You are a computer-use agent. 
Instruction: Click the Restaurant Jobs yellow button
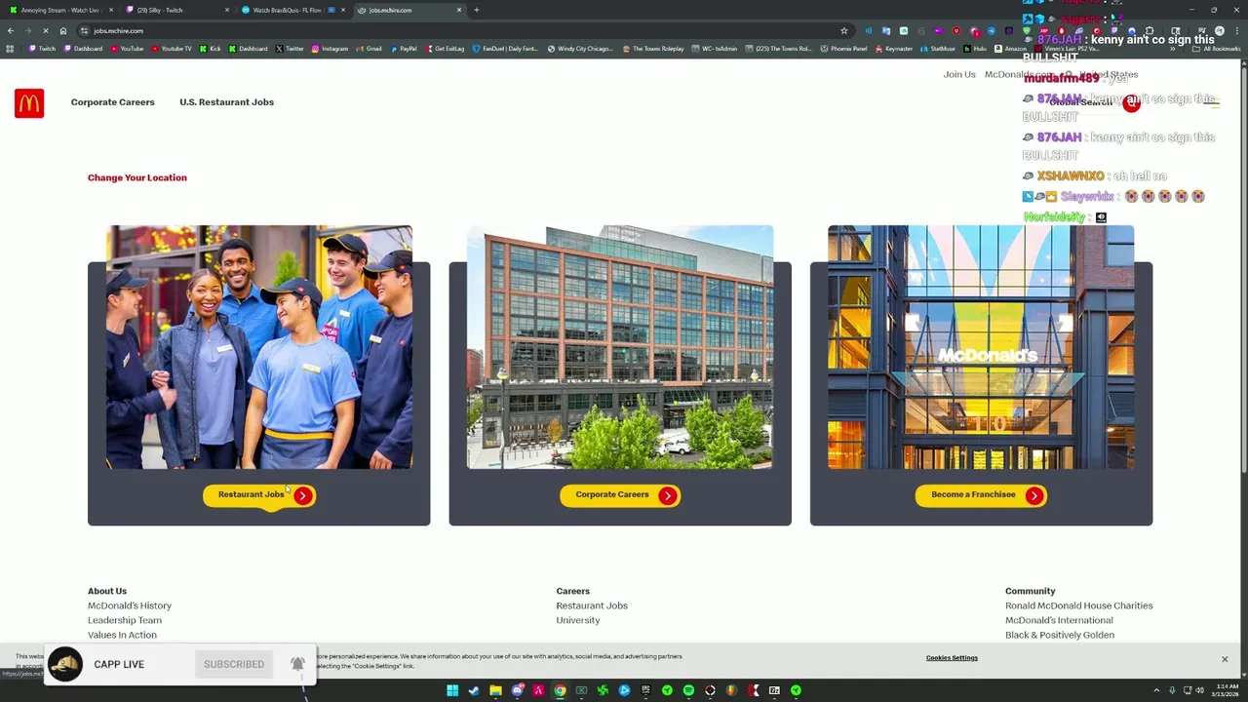[259, 495]
